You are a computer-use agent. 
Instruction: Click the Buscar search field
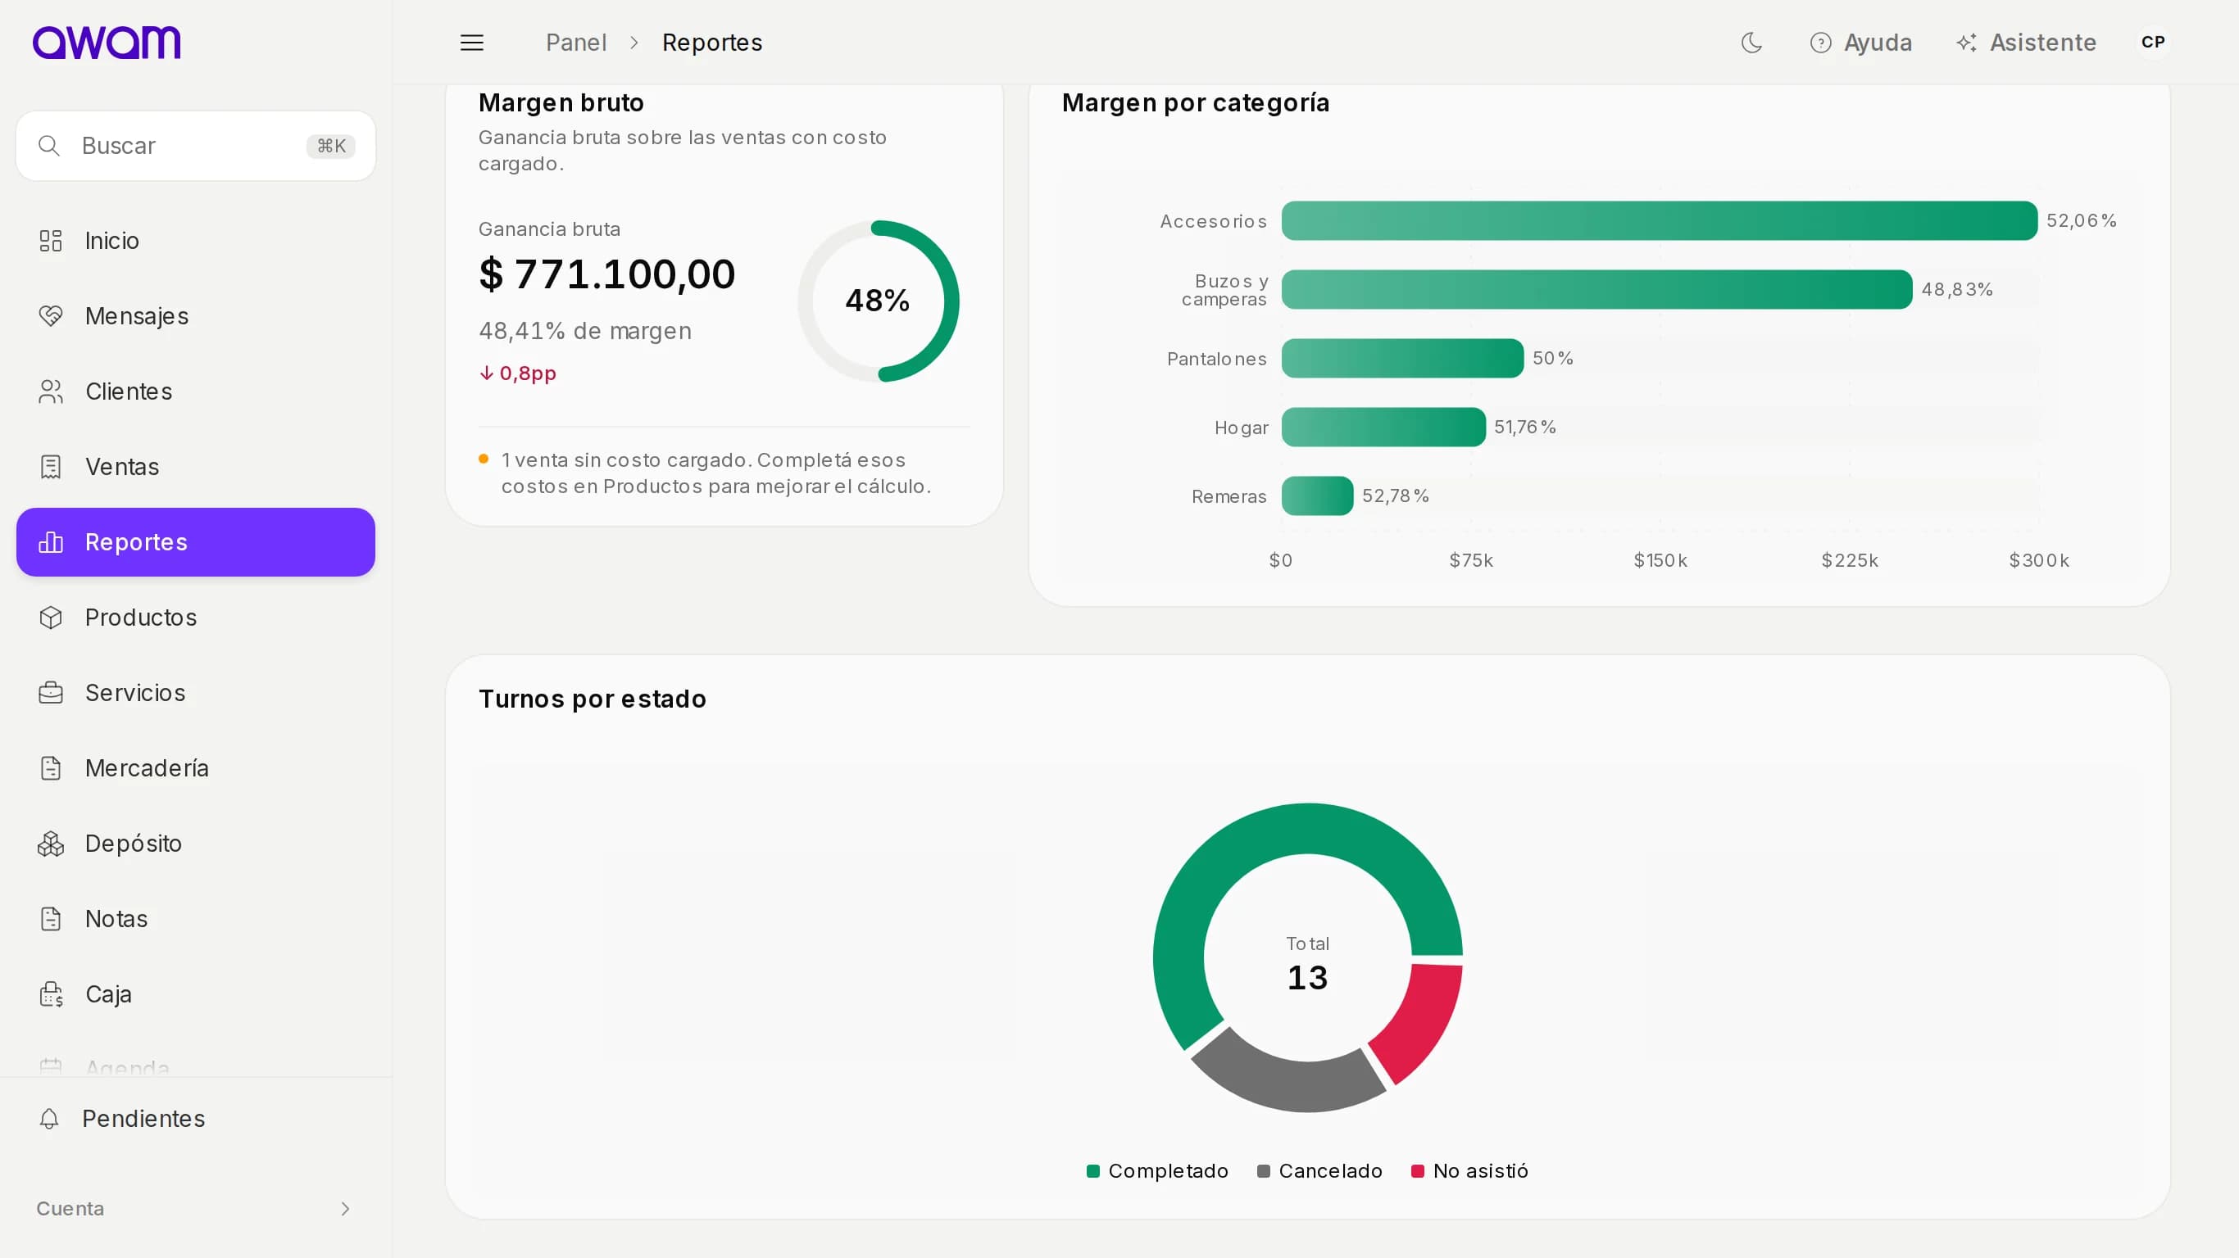(x=196, y=146)
